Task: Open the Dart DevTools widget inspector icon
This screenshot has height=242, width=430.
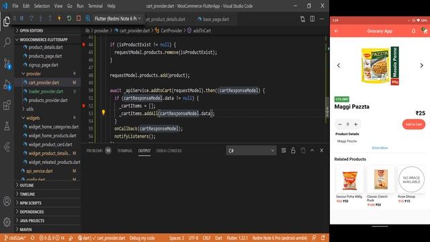Action: [x=88, y=19]
